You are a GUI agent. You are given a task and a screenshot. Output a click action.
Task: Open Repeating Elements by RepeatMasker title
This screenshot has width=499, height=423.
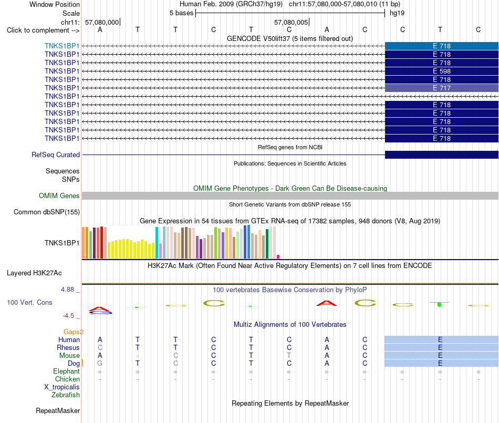[290, 404]
